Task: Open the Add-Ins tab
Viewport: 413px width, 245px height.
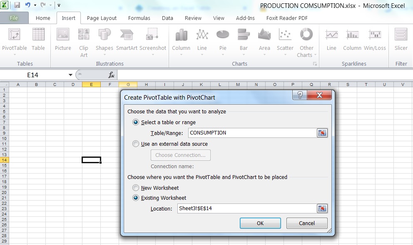Action: click(245, 18)
